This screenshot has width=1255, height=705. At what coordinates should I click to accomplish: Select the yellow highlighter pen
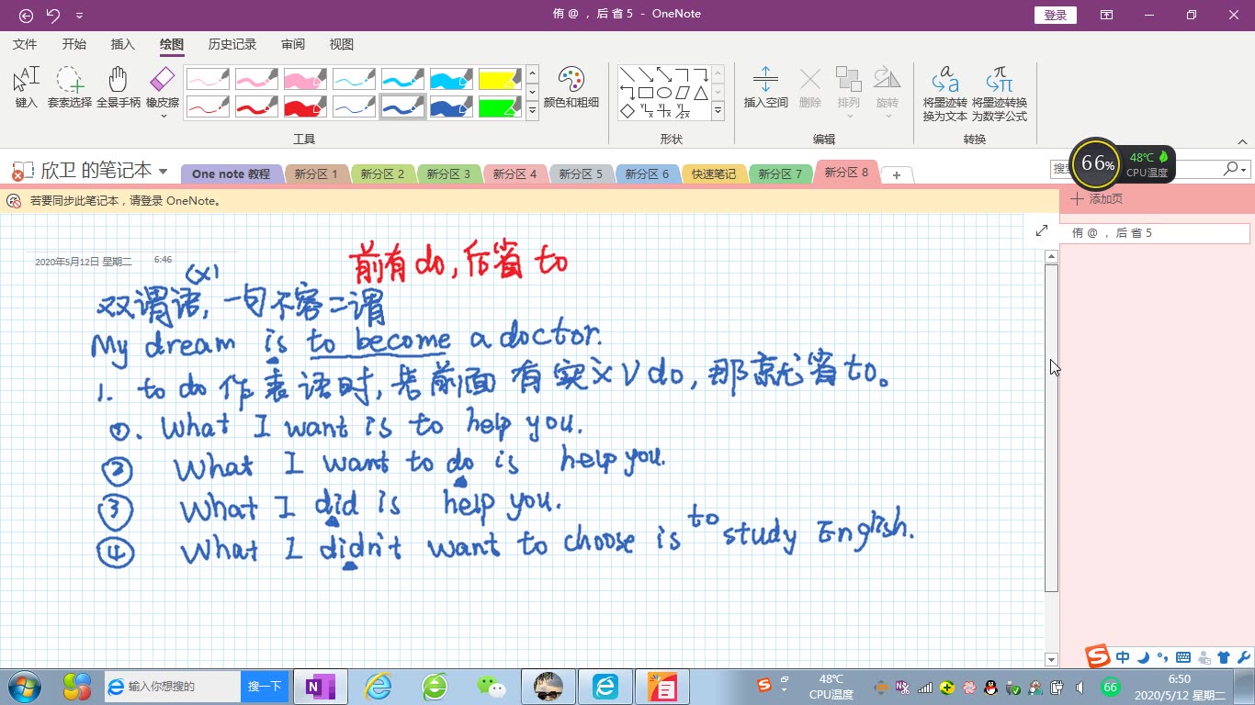tap(500, 78)
